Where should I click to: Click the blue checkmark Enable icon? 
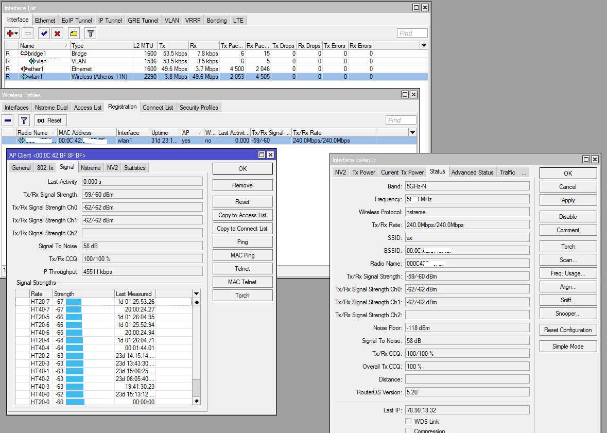pos(44,33)
